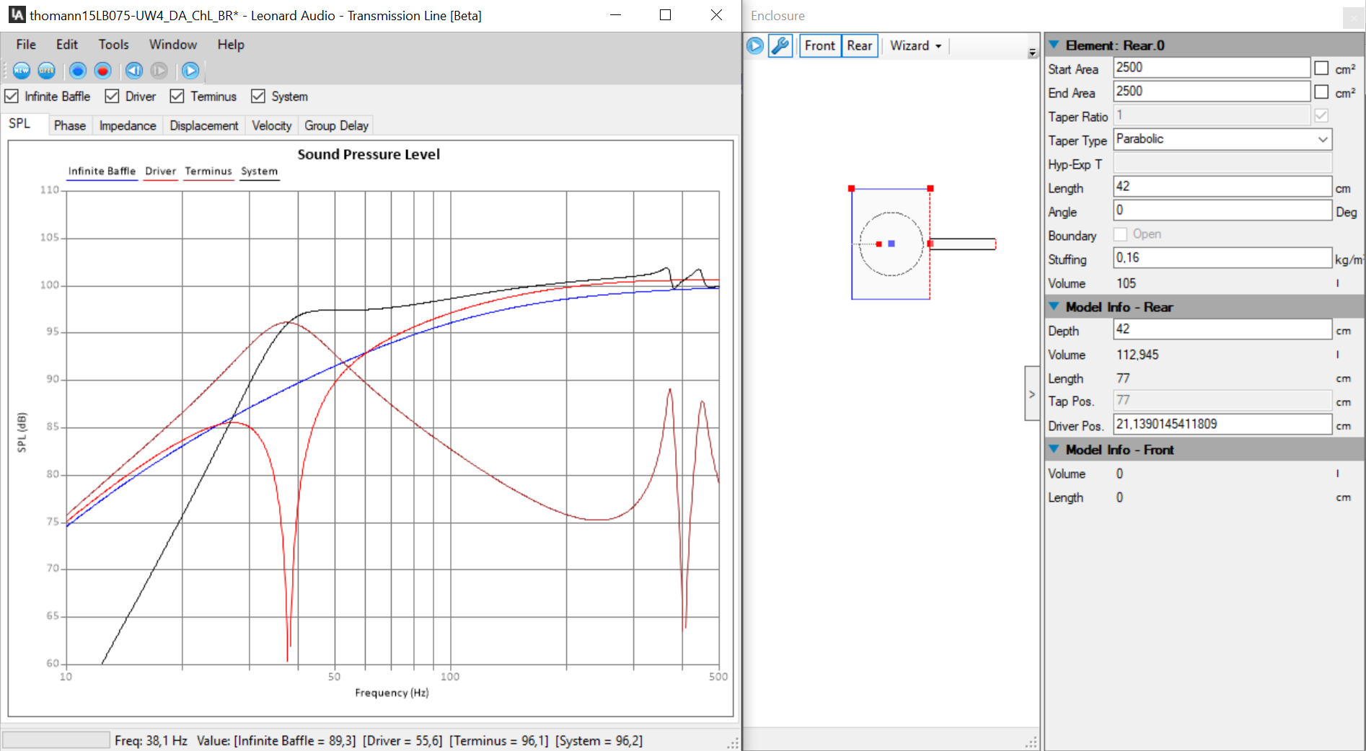Switch to the Impedance tab
The width and height of the screenshot is (1366, 751).
(x=128, y=125)
